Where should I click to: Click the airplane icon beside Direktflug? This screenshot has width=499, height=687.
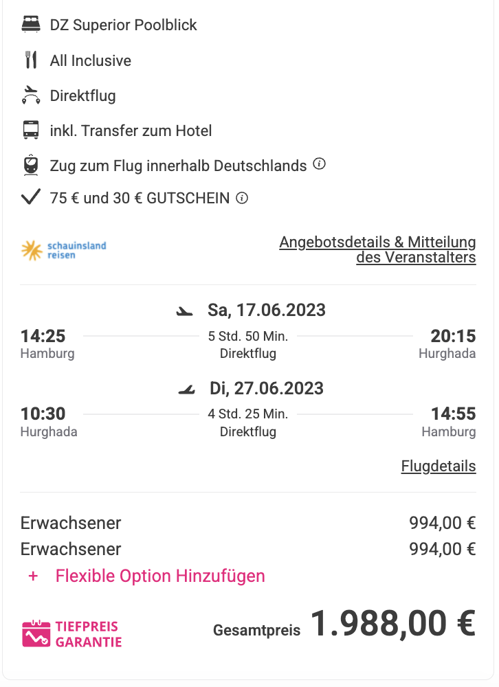(x=31, y=95)
